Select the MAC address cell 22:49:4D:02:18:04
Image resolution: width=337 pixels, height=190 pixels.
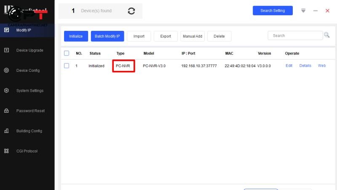tap(240, 66)
